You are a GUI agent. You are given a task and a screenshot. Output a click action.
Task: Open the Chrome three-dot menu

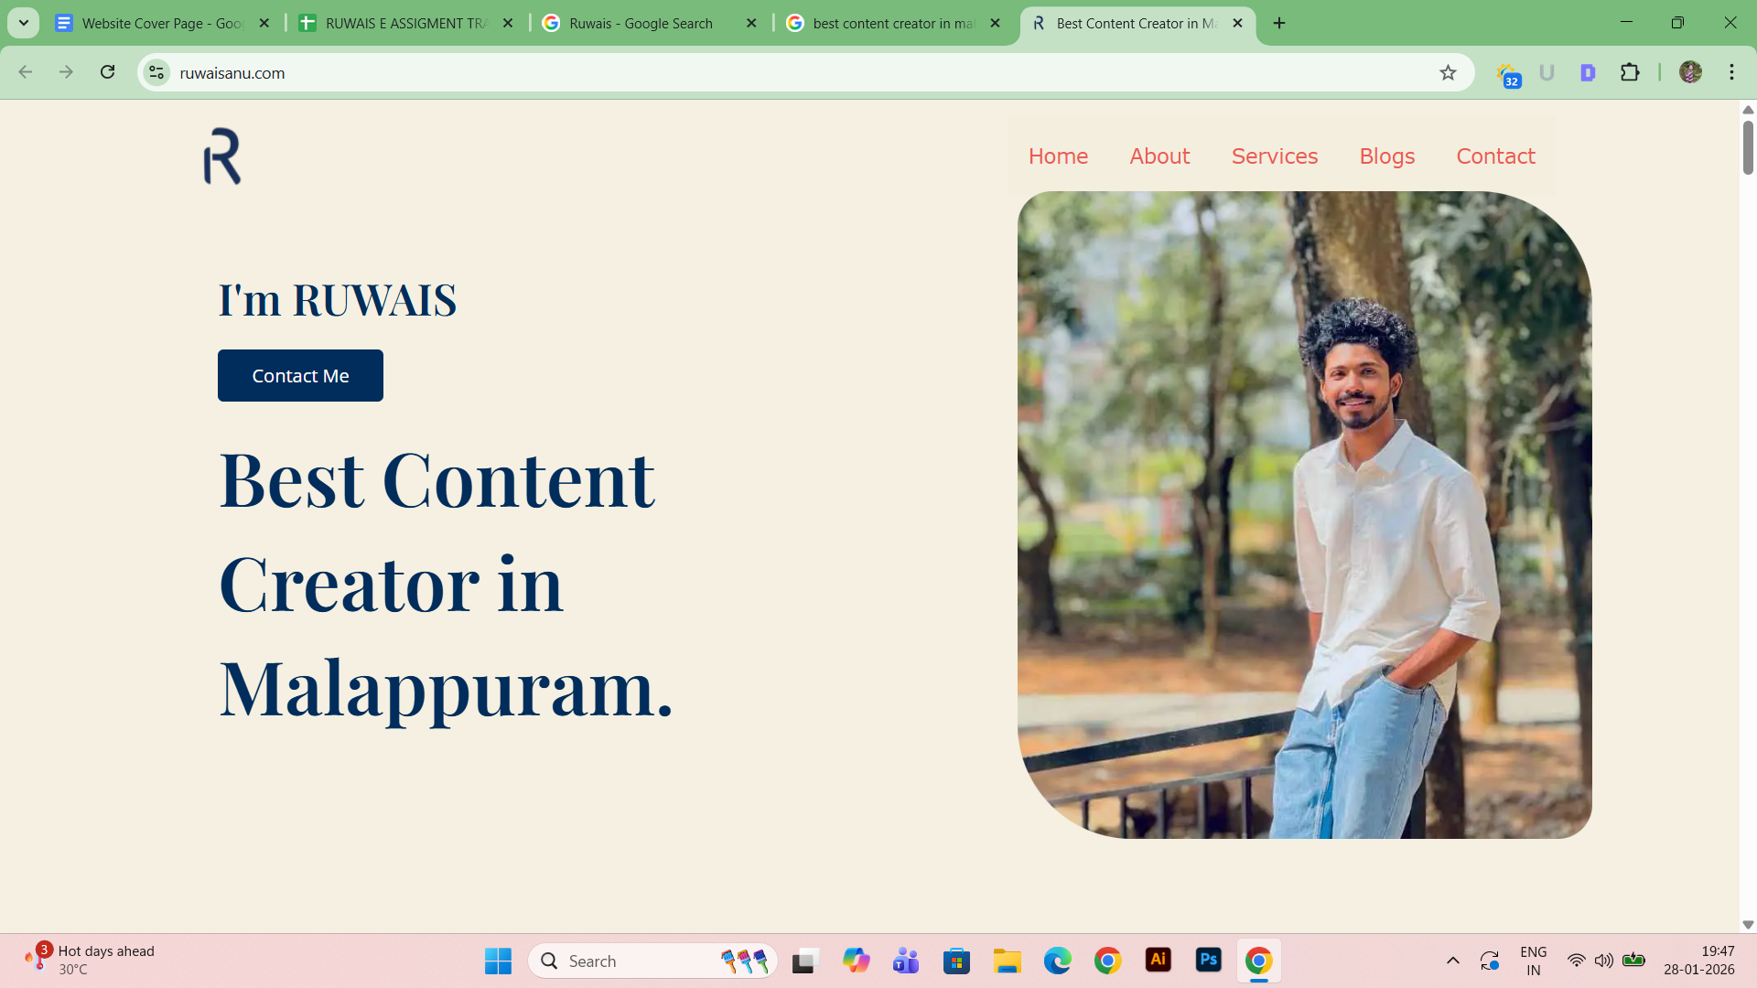click(x=1731, y=72)
